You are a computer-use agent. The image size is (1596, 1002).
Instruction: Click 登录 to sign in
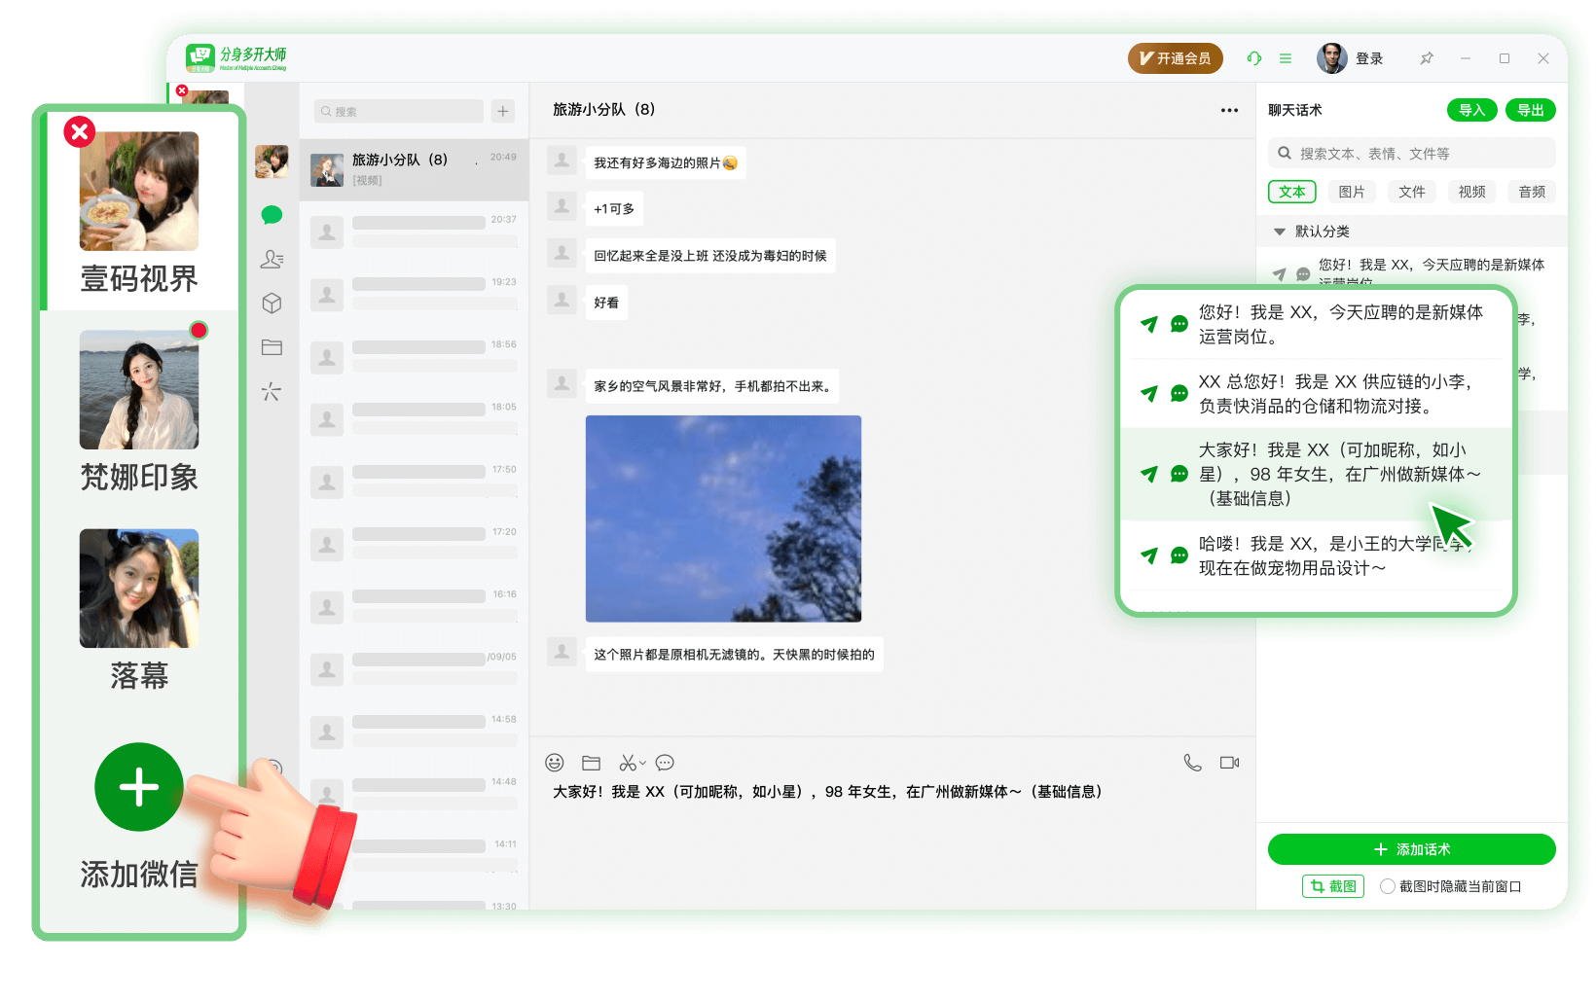pyautogui.click(x=1368, y=58)
